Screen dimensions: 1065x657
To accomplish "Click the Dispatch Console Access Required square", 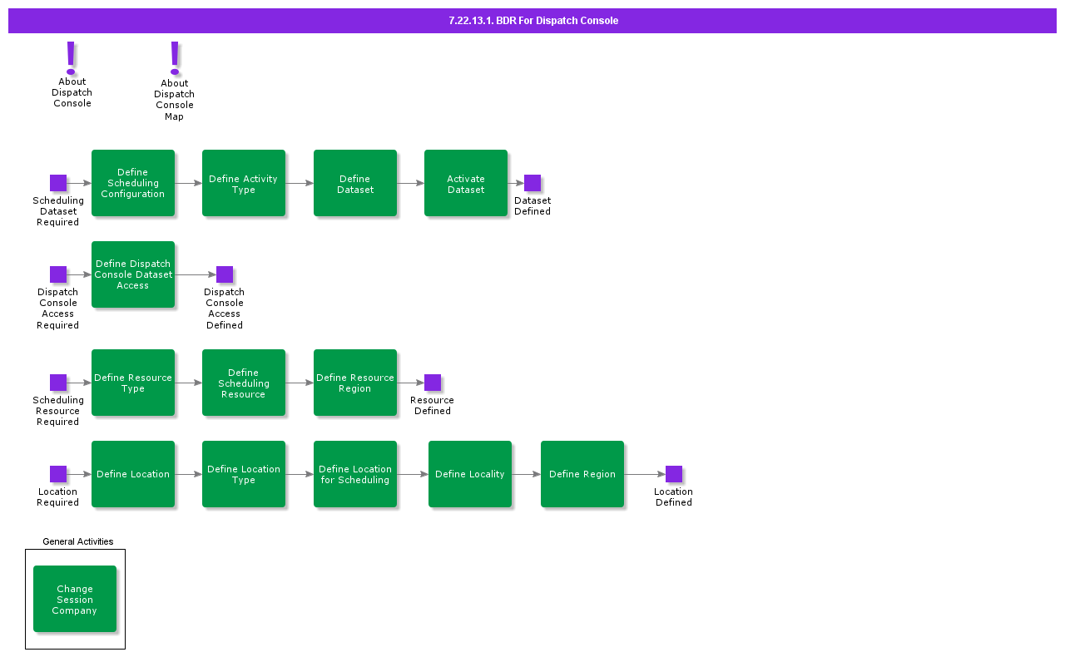I will pos(58,274).
